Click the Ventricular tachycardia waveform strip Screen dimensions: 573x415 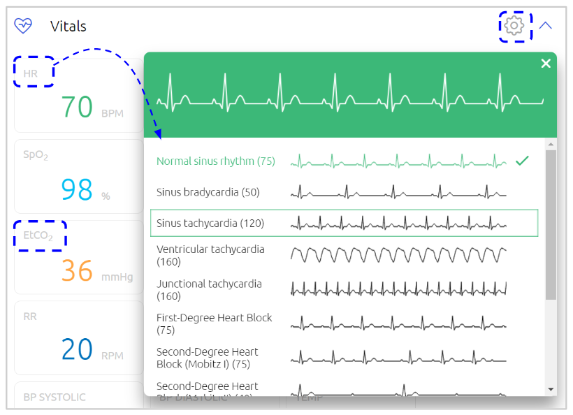[398, 254]
